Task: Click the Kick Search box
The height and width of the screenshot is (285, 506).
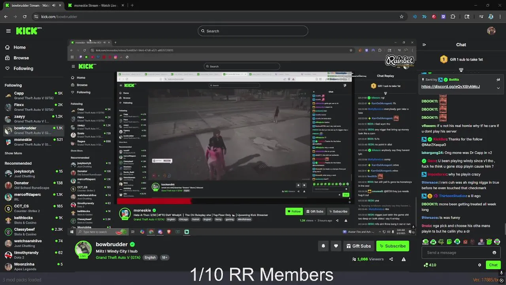Action: coord(253,31)
